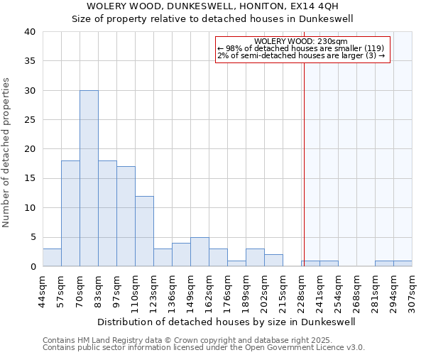Click the '40' y-axis tick label

pos(29,32)
